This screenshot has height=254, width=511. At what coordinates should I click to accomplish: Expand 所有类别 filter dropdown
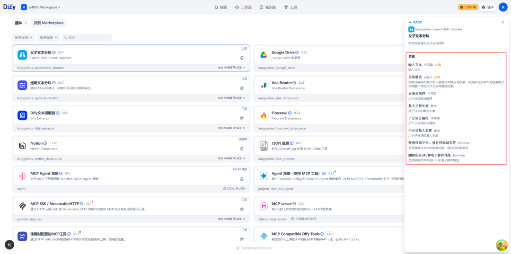(24, 37)
